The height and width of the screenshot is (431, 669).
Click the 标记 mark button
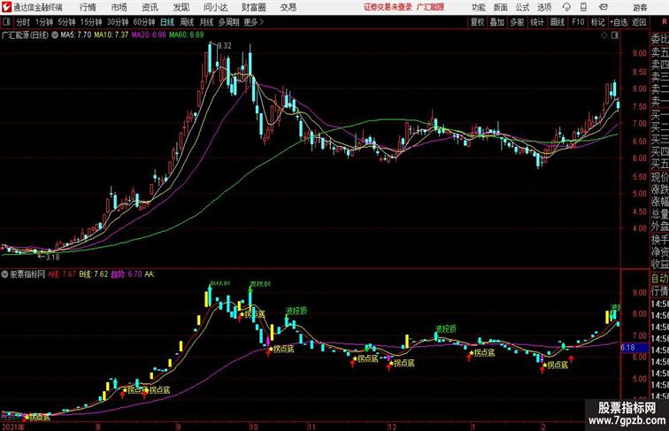(x=597, y=22)
